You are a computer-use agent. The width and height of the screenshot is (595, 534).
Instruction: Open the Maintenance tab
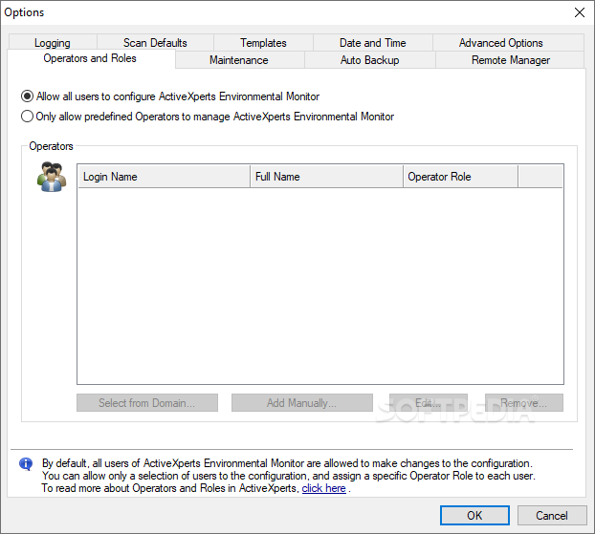point(239,60)
